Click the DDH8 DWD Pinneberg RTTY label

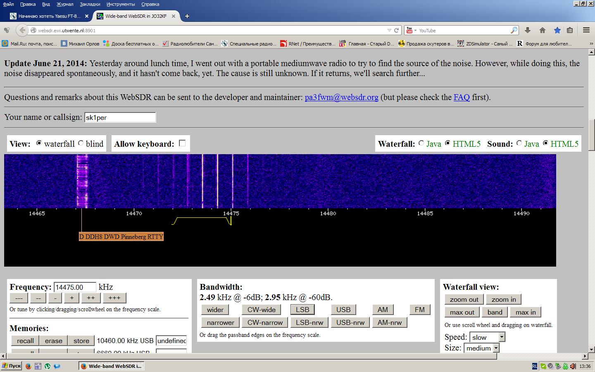tap(121, 236)
